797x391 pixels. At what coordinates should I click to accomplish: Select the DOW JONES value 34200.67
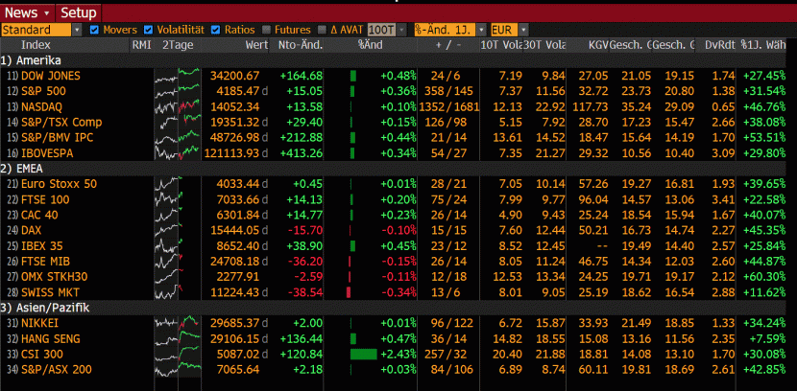pos(234,76)
